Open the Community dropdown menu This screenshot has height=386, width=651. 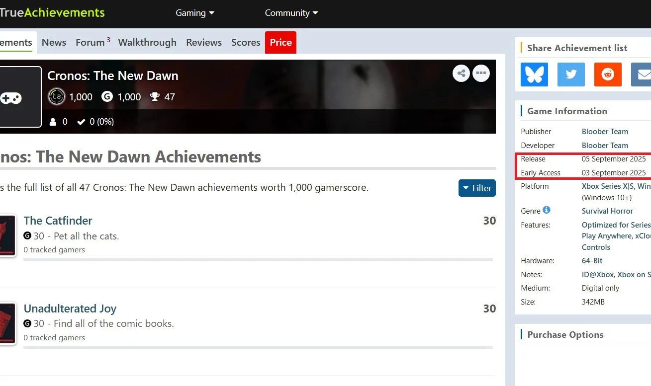click(x=291, y=13)
